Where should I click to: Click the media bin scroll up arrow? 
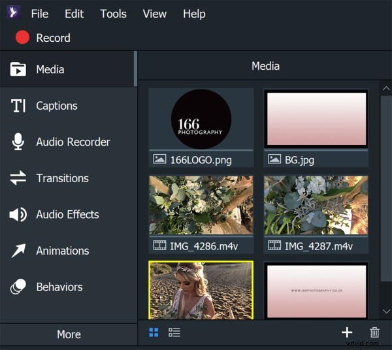tap(386, 88)
